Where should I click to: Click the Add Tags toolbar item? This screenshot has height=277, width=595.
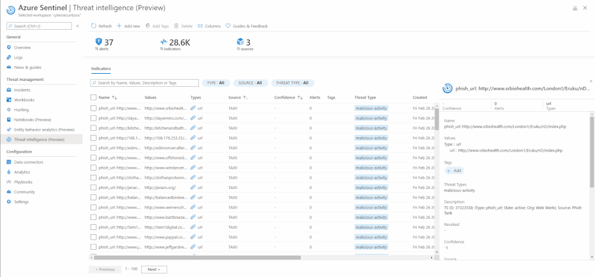pyautogui.click(x=157, y=26)
